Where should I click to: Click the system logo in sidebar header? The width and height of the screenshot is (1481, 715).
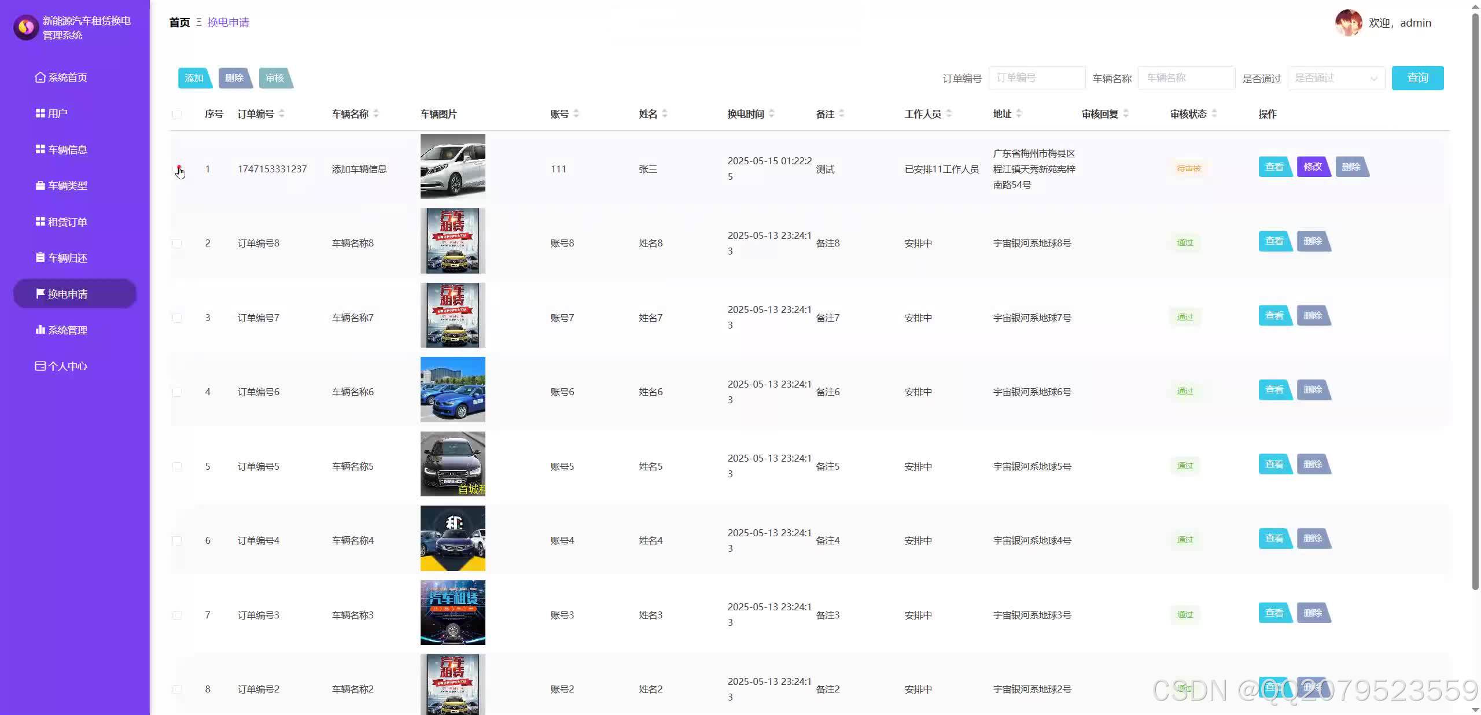click(x=26, y=27)
